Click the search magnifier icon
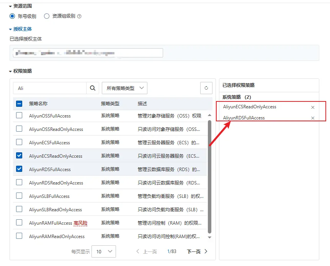This screenshot has height=266, width=330. [x=93, y=88]
